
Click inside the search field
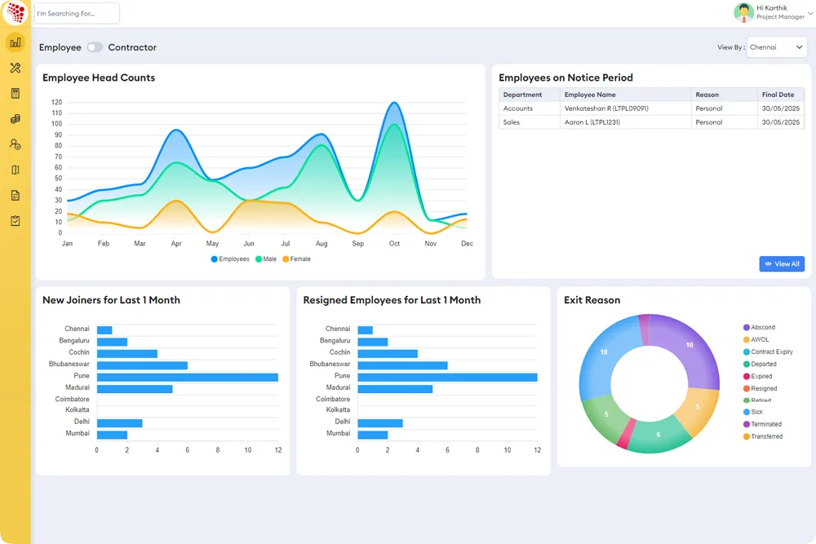point(76,13)
